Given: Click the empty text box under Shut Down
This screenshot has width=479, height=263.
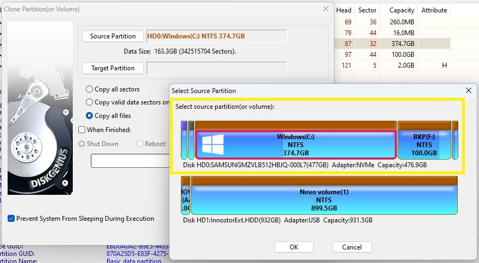Looking at the screenshot, I should 130,161.
